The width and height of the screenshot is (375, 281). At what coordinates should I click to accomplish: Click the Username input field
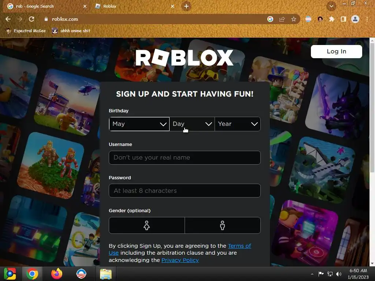[x=185, y=157]
